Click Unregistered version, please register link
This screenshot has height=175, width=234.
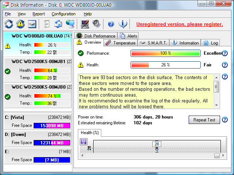(180, 24)
